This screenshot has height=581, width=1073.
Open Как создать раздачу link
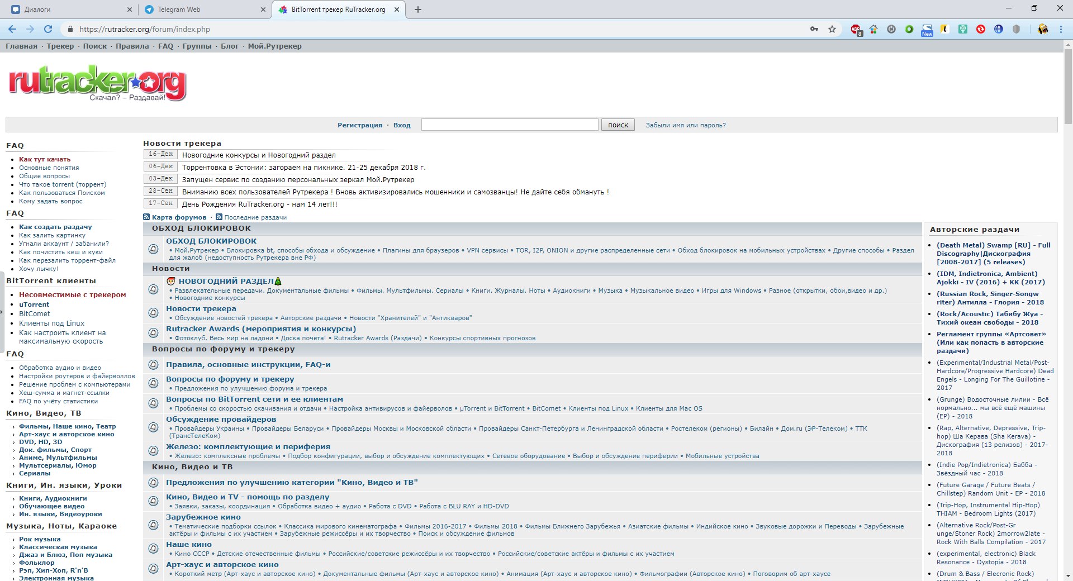tap(55, 227)
